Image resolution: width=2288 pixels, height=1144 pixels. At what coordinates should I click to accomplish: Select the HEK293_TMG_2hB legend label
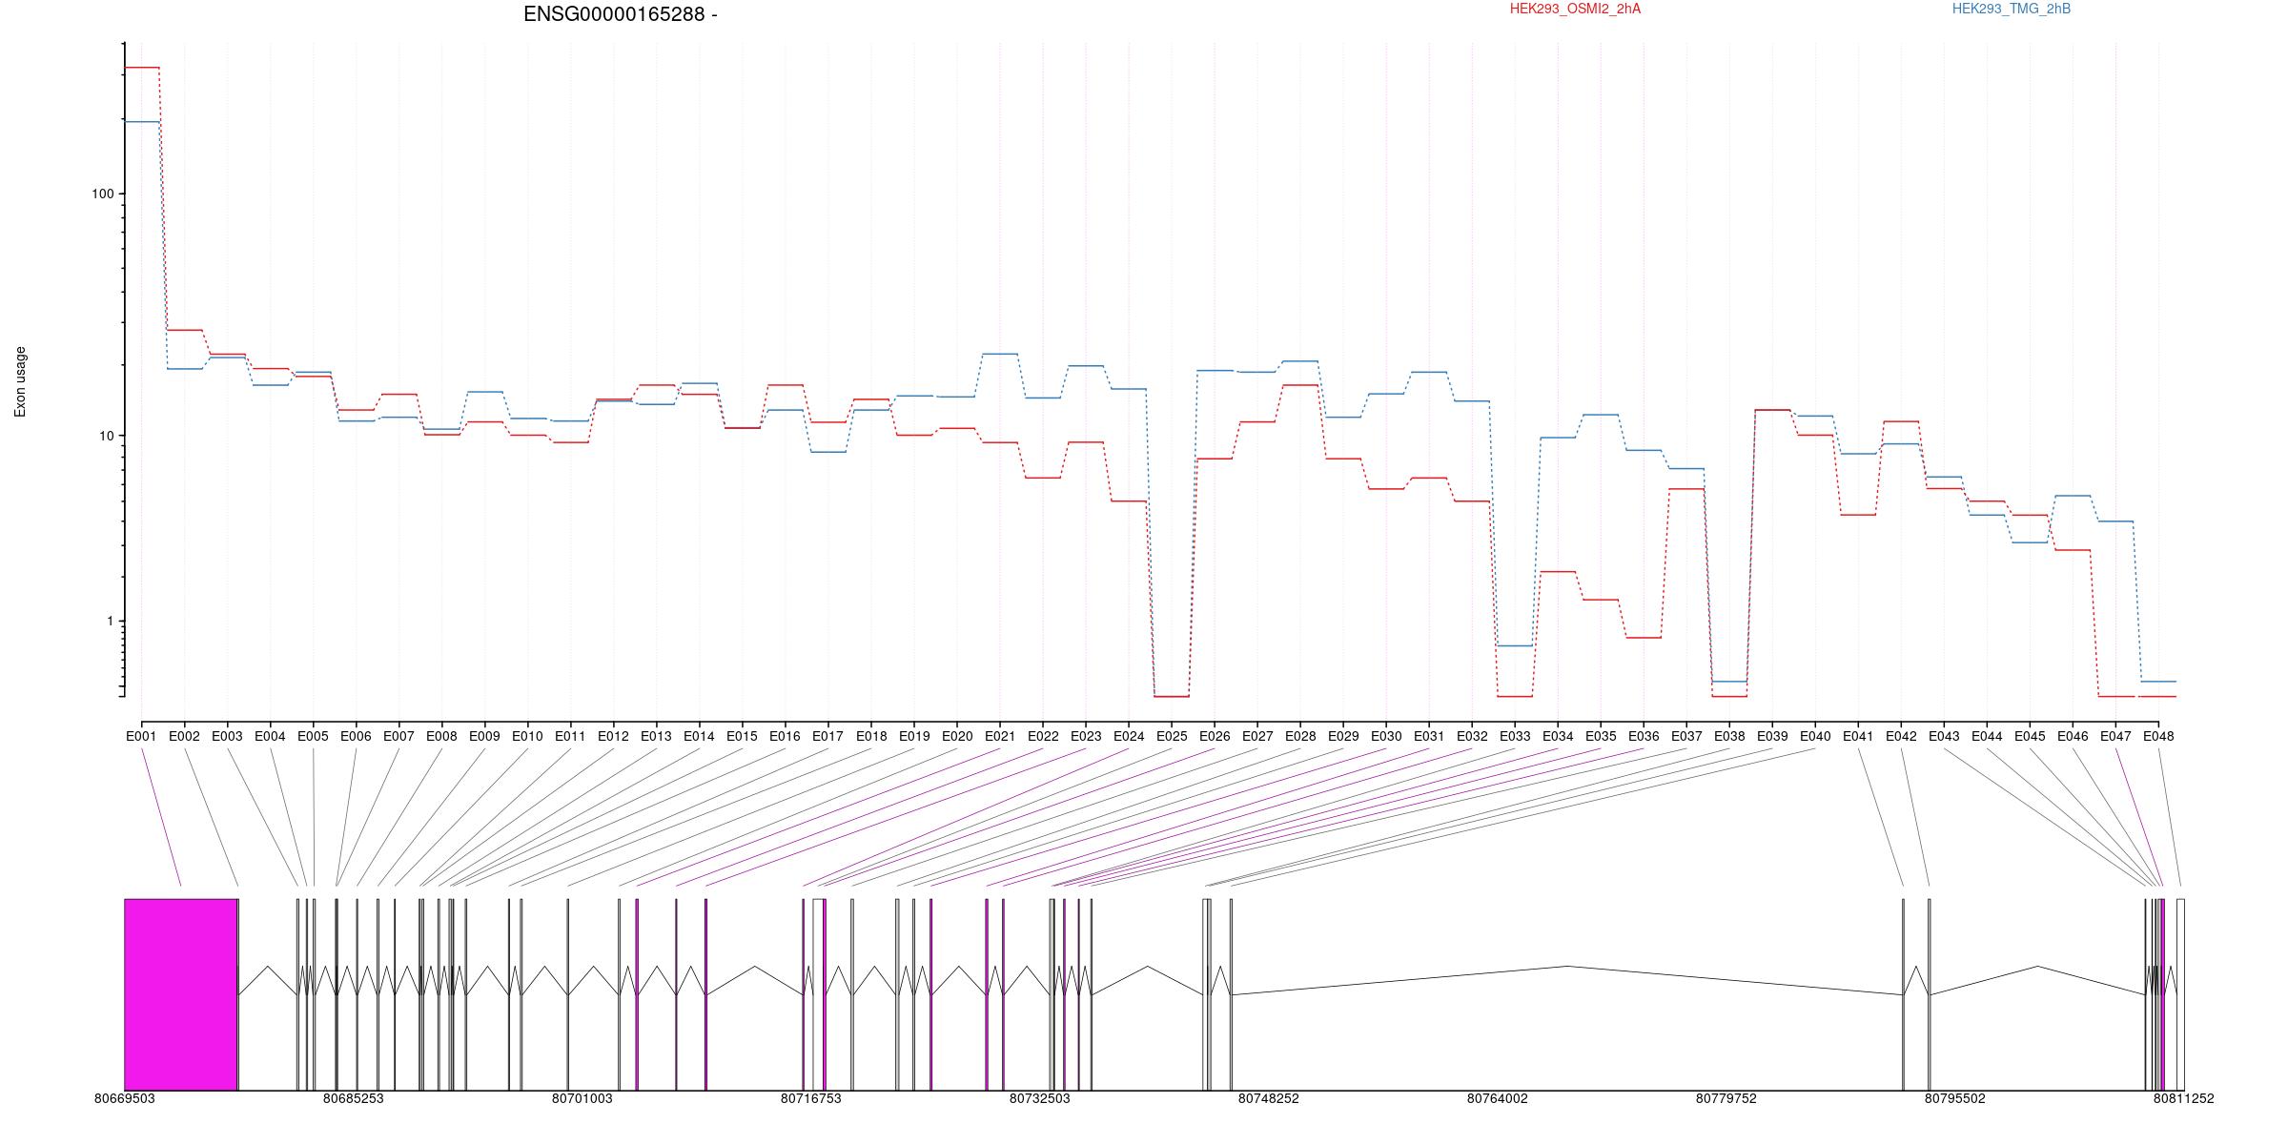coord(2011,9)
